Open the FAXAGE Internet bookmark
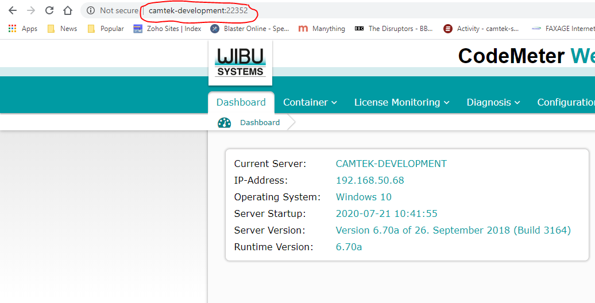The image size is (595, 303). click(x=563, y=29)
